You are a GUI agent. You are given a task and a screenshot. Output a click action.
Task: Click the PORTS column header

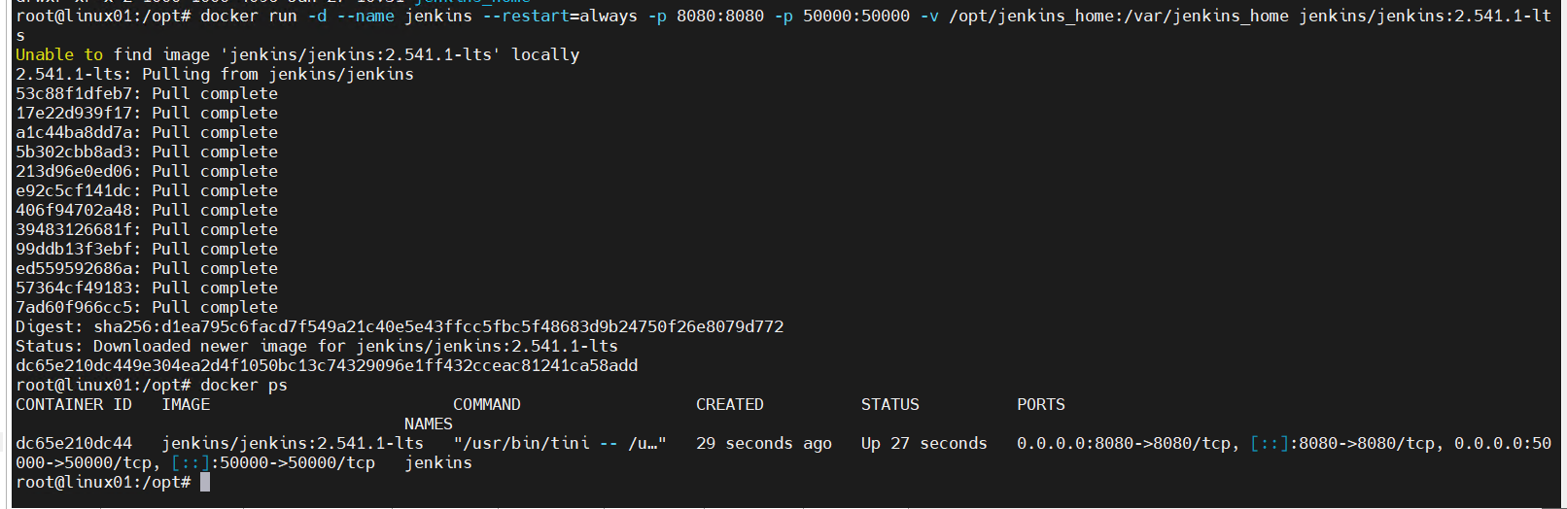pos(1041,404)
